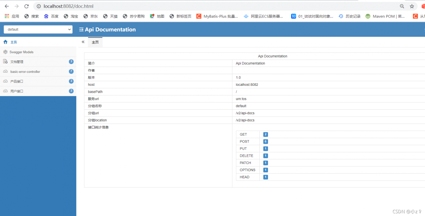Image resolution: width=425 pixels, height=216 pixels.
Task: Click the browser back arrow
Action: click(x=7, y=6)
